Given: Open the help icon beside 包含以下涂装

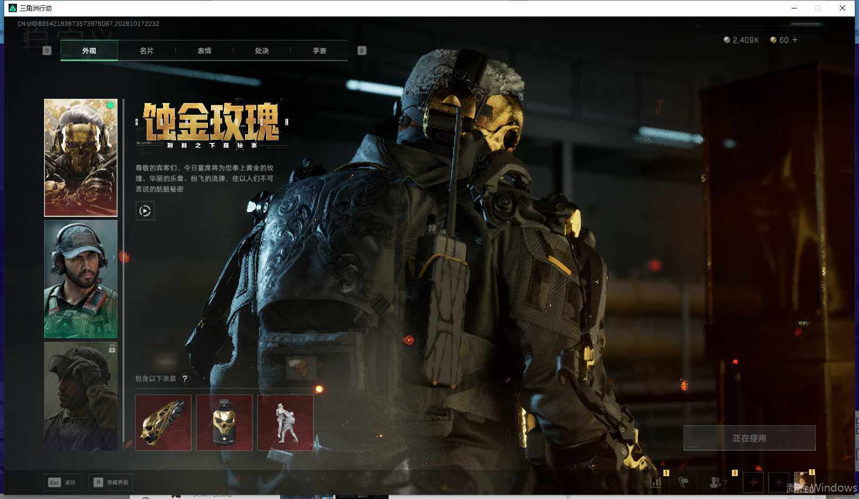Looking at the screenshot, I should pos(185,378).
